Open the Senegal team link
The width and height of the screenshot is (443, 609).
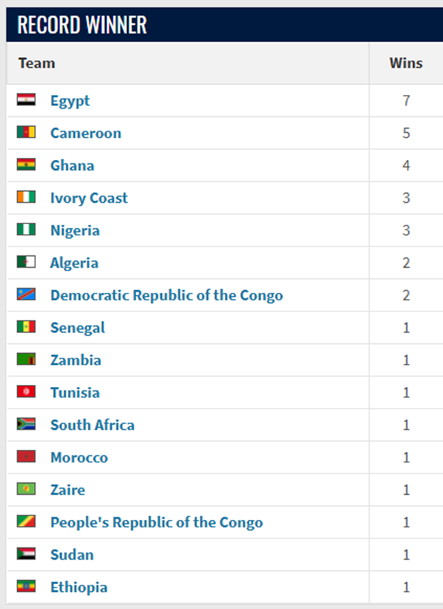pos(78,327)
